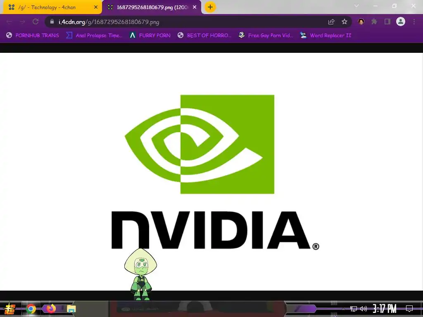Open the network status tray icon

tap(354, 309)
